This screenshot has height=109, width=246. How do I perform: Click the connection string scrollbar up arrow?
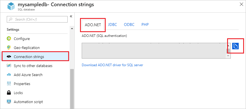coord(228,46)
